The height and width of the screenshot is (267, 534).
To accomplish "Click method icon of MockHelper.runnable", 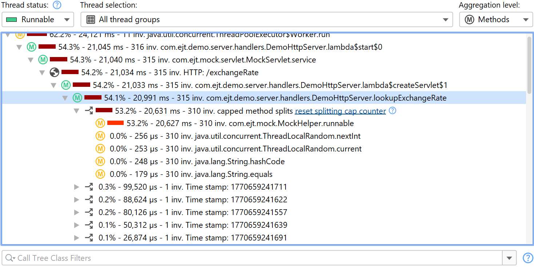I will click(x=100, y=124).
